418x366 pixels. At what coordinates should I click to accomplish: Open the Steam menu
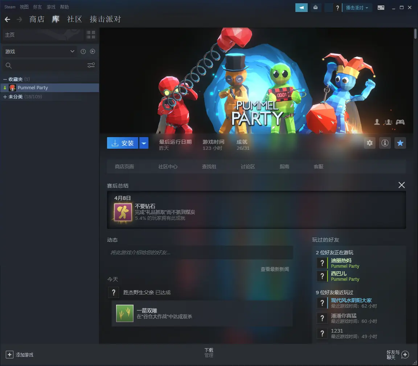[x=10, y=7]
